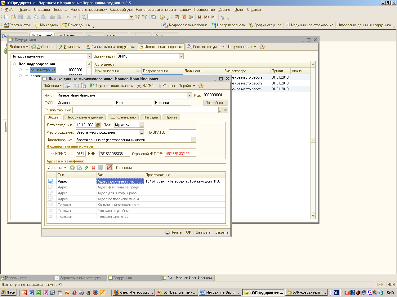The image size is (397, 297).
Task: Open Действия menu in Сотрудники toolbar
Action: [x=19, y=47]
